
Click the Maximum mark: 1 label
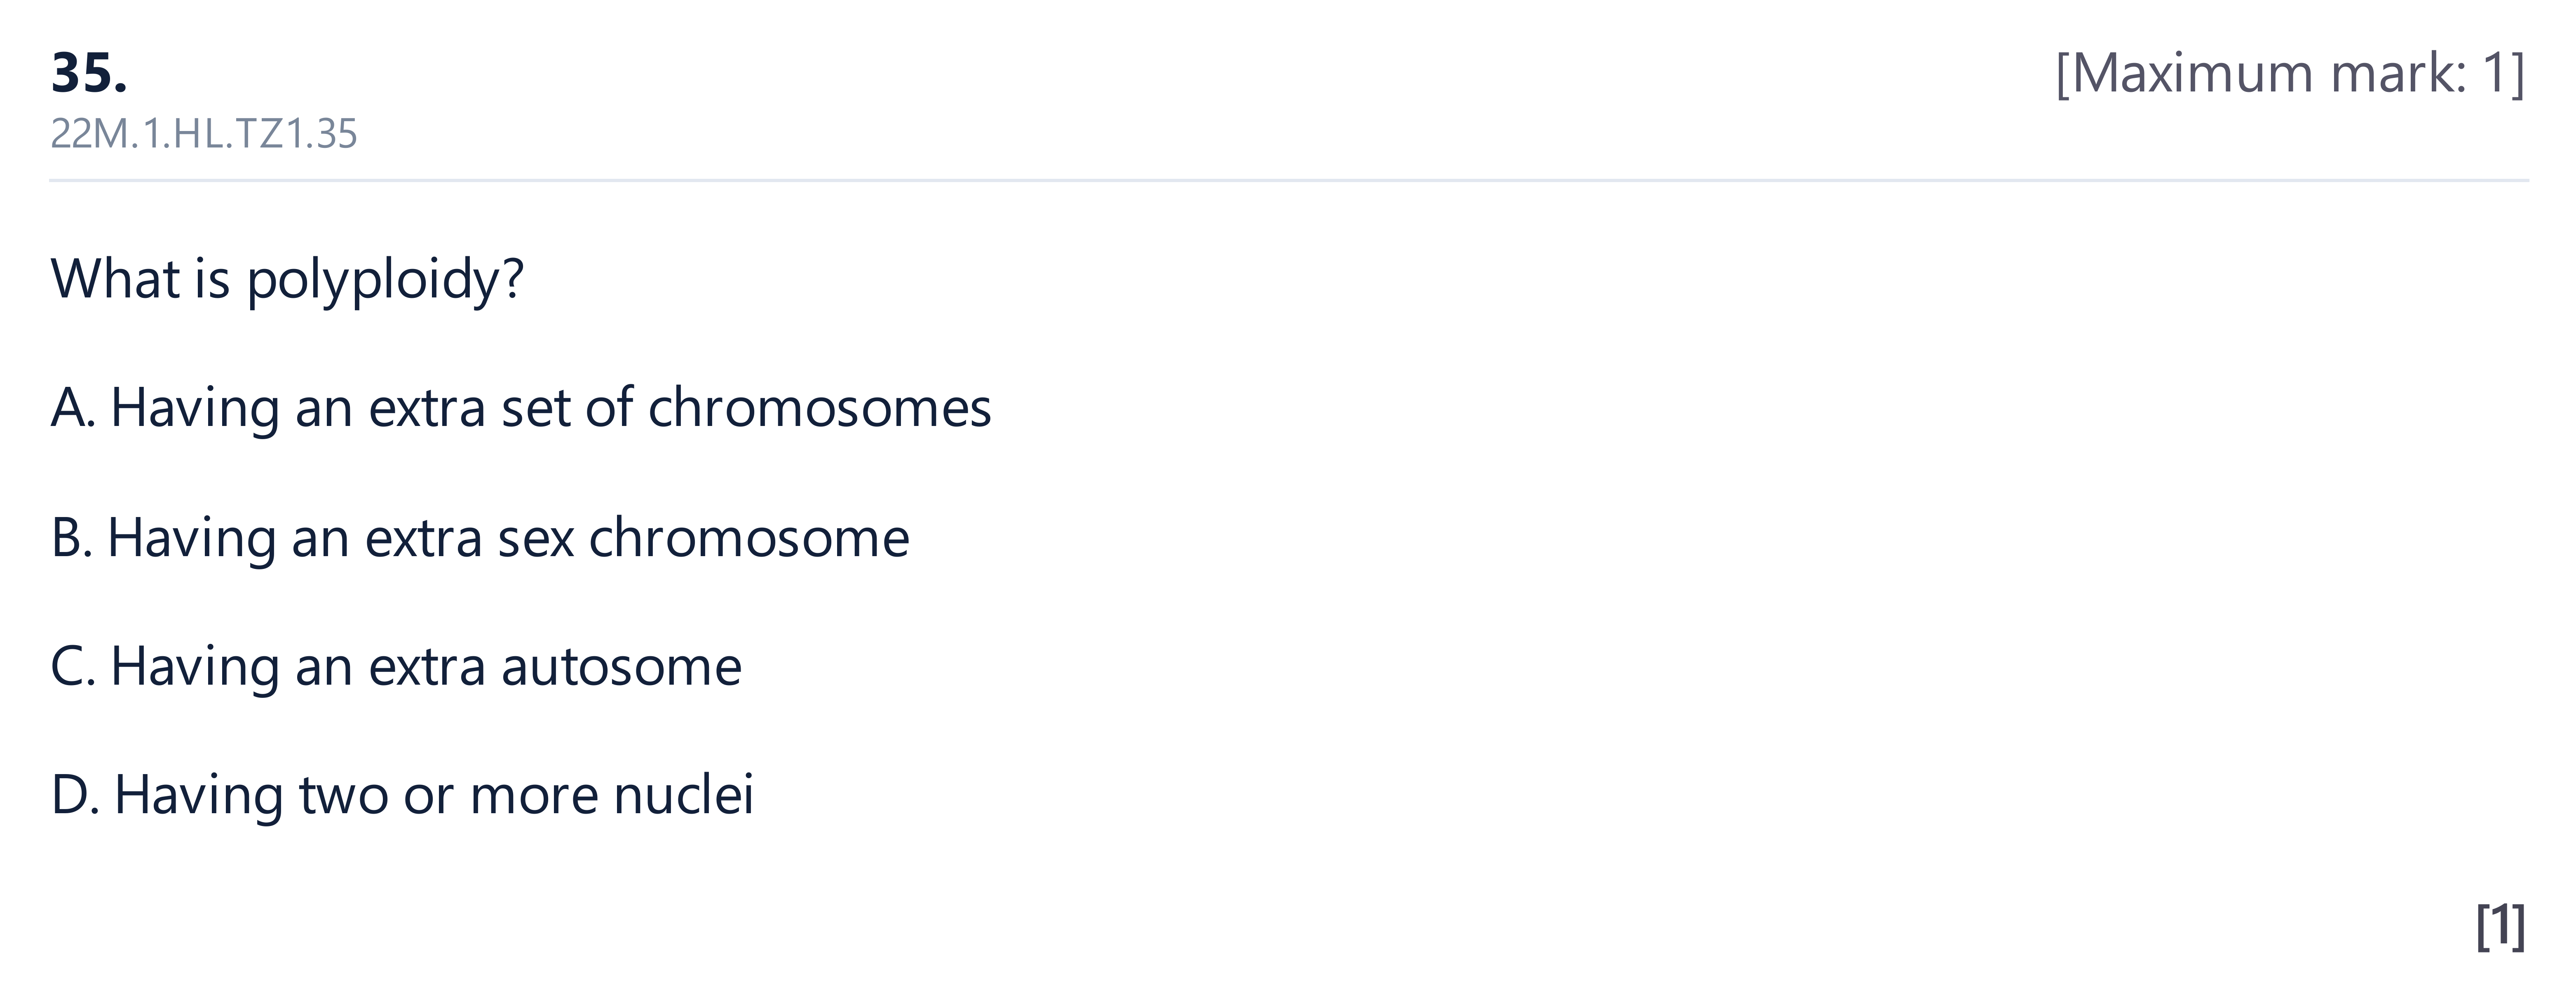(2290, 73)
